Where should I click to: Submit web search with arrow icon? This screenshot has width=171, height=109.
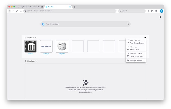coord(128,24)
